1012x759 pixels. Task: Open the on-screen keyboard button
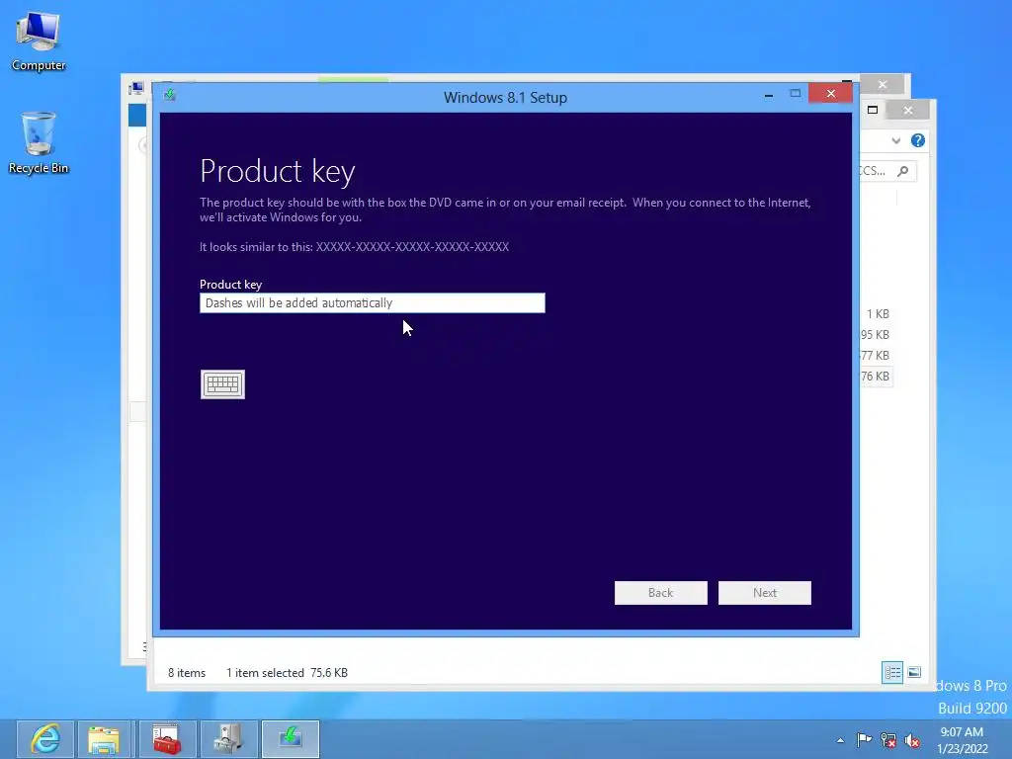pos(222,384)
